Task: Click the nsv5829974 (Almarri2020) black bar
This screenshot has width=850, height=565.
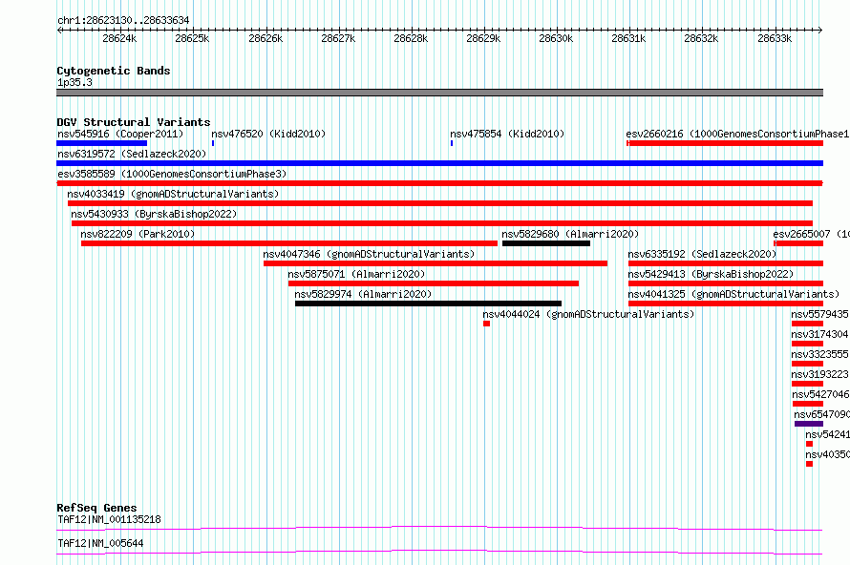Action: (x=428, y=303)
